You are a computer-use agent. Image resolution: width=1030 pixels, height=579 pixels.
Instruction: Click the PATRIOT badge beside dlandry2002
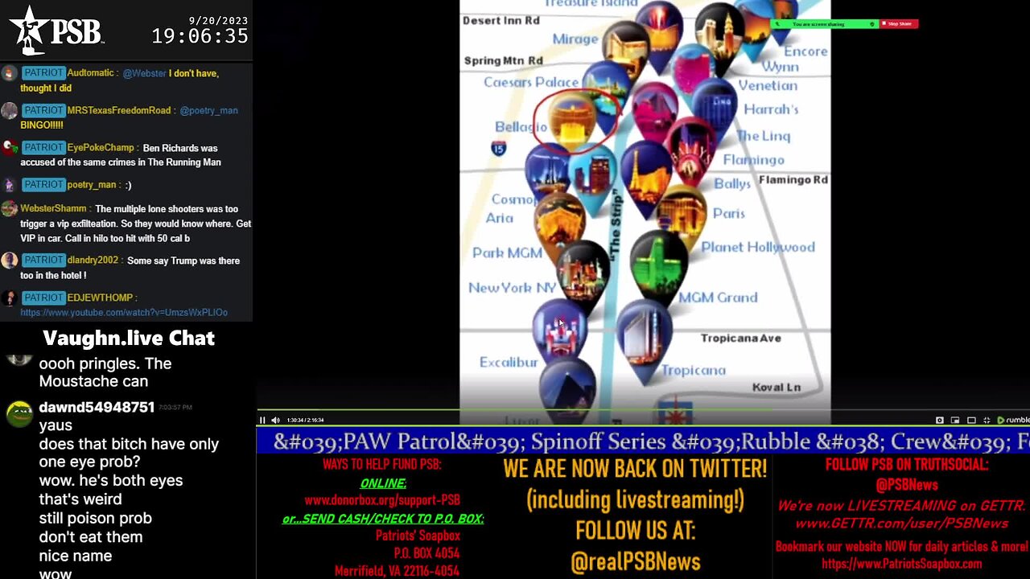pos(43,261)
